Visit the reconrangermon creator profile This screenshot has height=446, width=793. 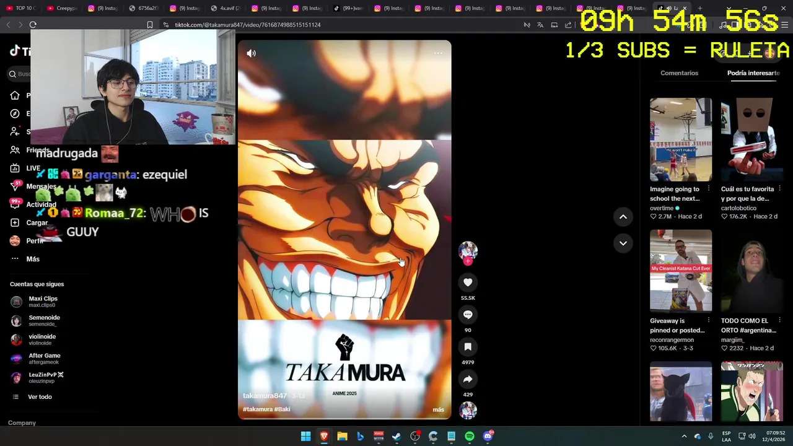[672, 339]
